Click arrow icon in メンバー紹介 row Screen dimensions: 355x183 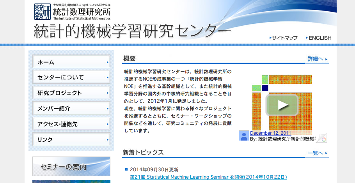[x=108, y=109]
